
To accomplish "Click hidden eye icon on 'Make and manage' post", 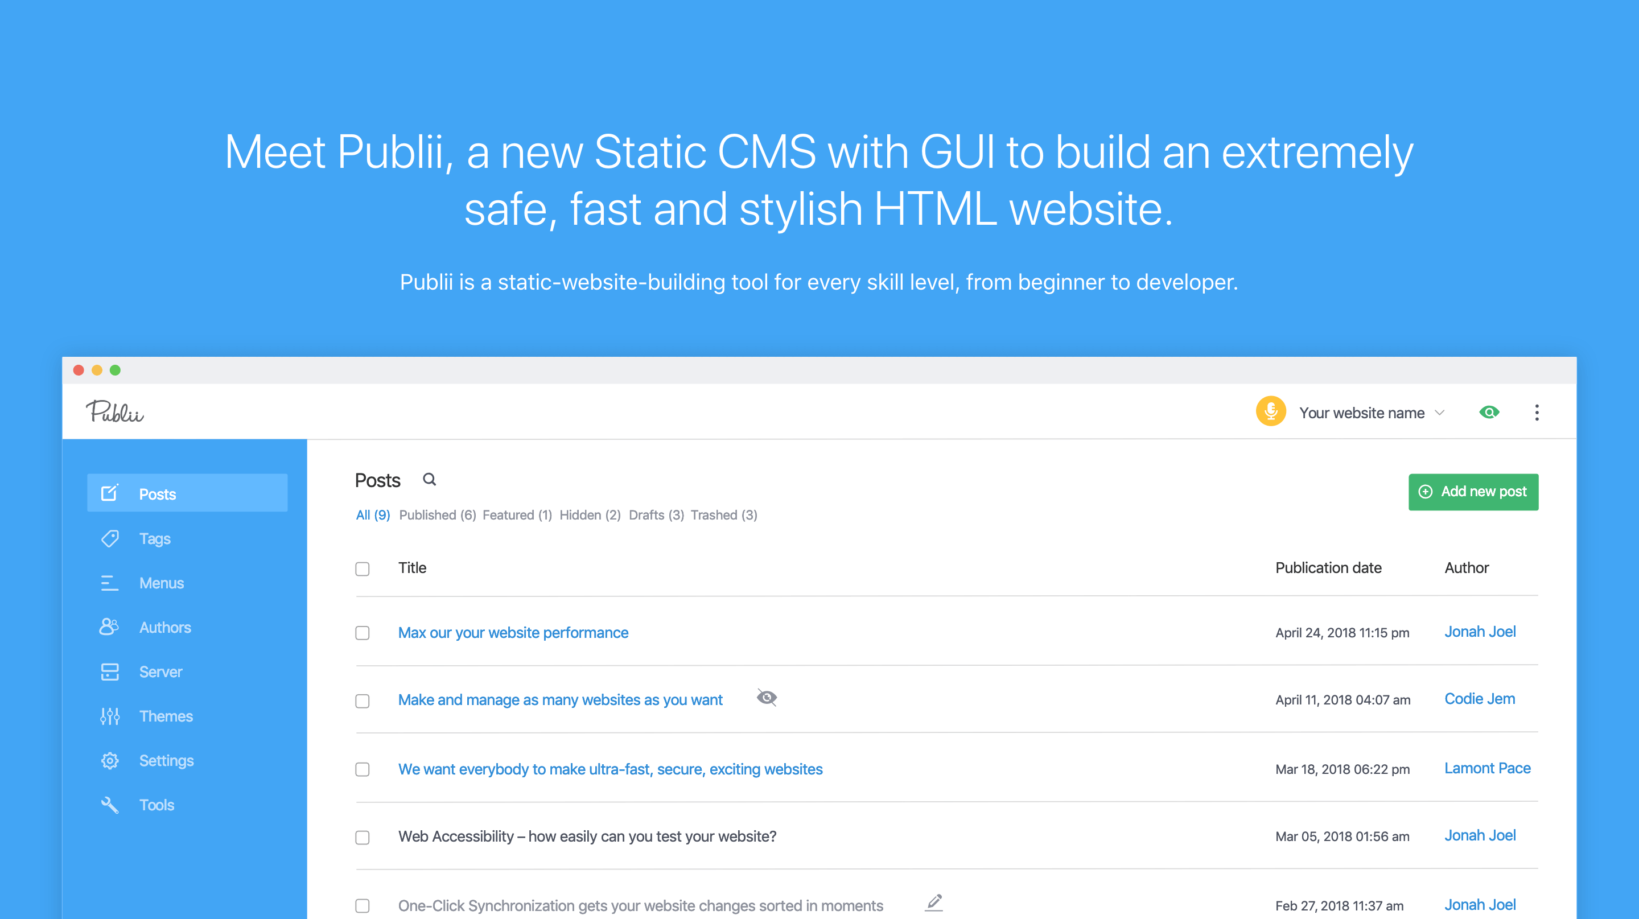I will (767, 698).
